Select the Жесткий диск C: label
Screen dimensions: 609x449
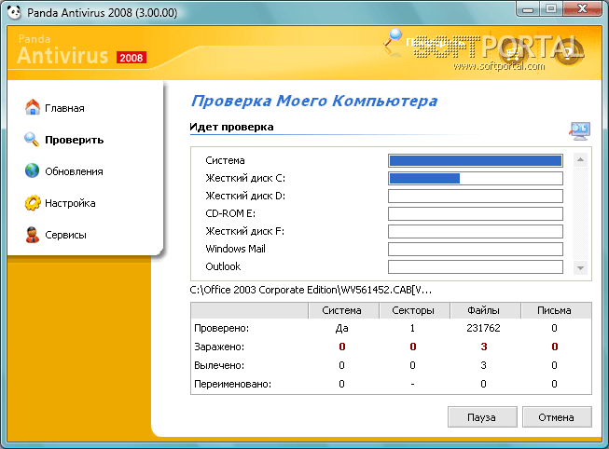click(245, 178)
